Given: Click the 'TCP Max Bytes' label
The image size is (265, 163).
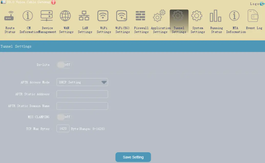Looking at the screenshot, I should point(38,129).
